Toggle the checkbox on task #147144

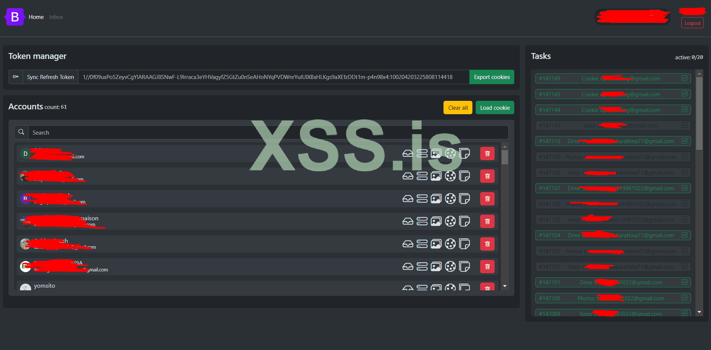[684, 109]
